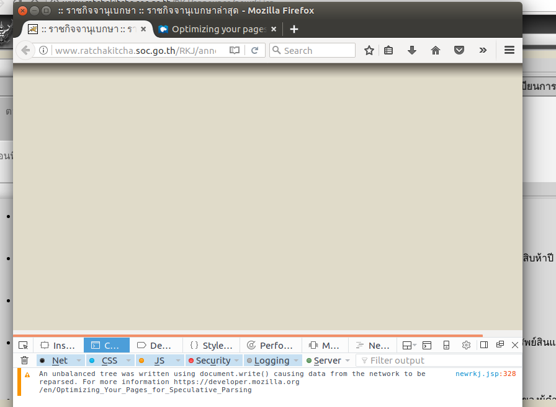
Task: Open the Style Editor devtools tab
Action: [212, 345]
